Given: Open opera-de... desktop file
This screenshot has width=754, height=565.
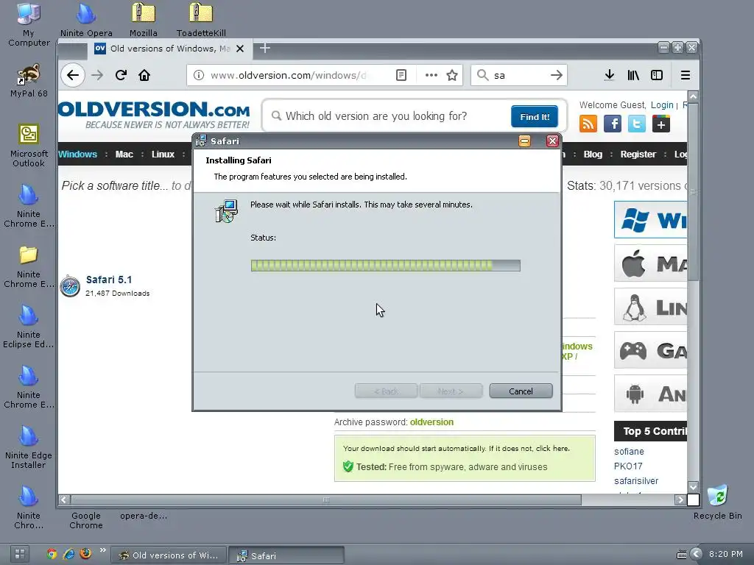Looking at the screenshot, I should click(144, 516).
